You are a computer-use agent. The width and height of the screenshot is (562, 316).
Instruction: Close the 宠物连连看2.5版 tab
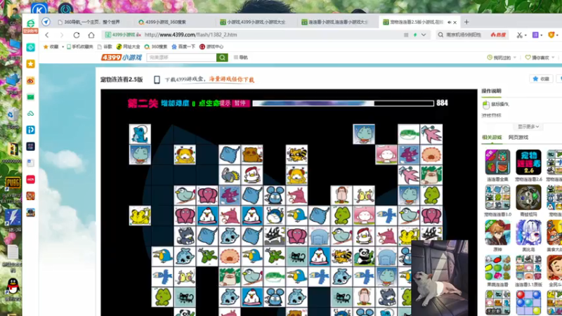(455, 22)
